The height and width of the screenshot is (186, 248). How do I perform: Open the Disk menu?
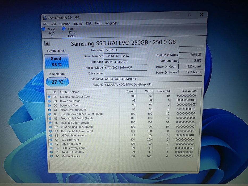(89, 23)
